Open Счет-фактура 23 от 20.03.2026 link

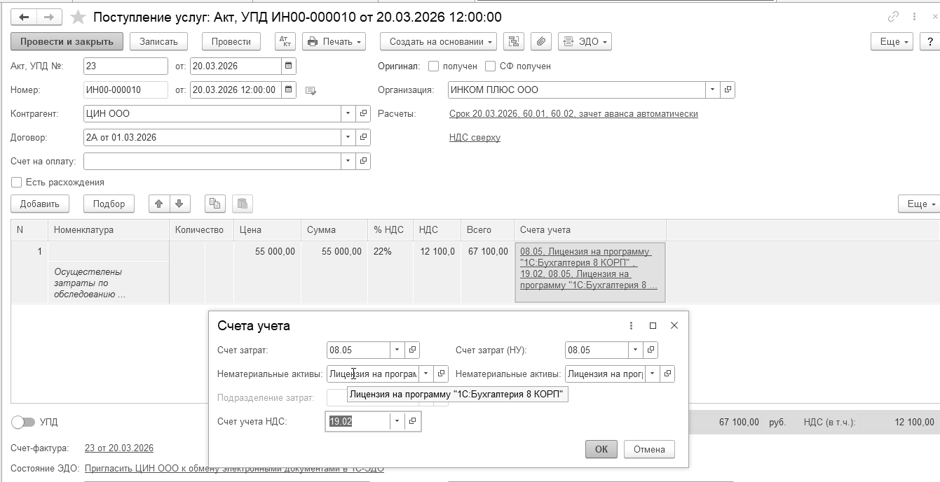(119, 448)
